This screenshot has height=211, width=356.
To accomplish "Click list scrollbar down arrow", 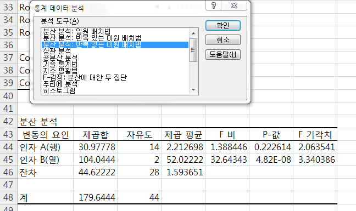I will pyautogui.click(x=193, y=90).
